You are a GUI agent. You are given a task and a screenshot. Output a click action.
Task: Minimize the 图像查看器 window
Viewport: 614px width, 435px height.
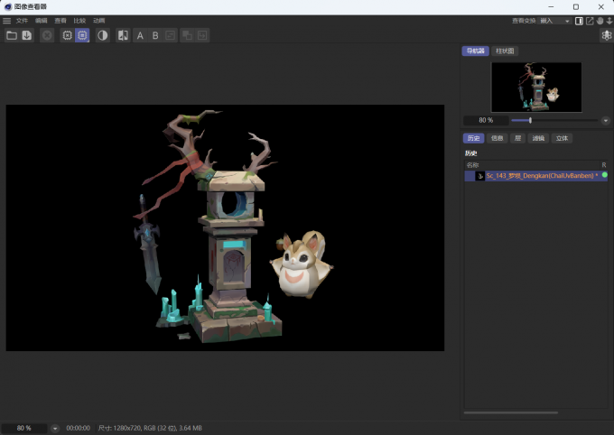pos(551,6)
